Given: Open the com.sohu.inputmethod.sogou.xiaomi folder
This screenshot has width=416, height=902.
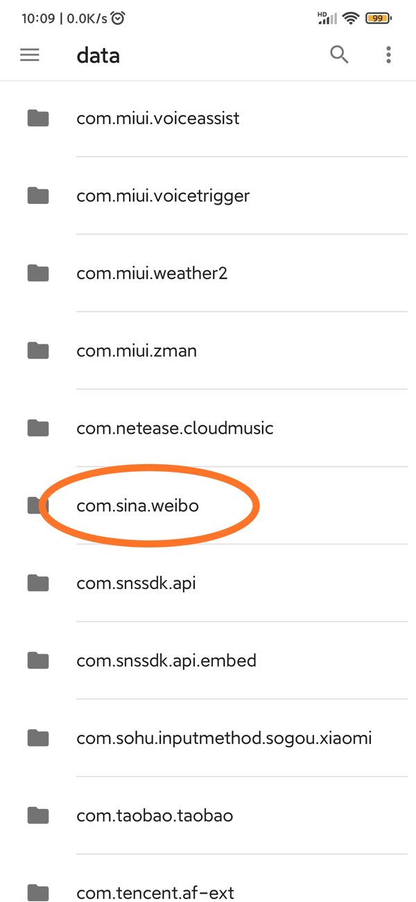Looking at the screenshot, I should tap(224, 738).
